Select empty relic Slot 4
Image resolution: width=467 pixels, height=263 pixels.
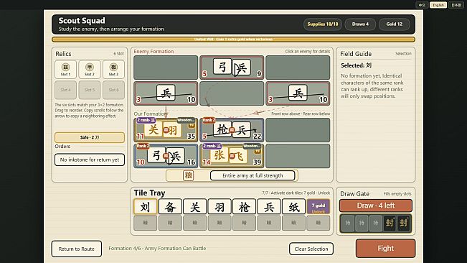point(65,90)
